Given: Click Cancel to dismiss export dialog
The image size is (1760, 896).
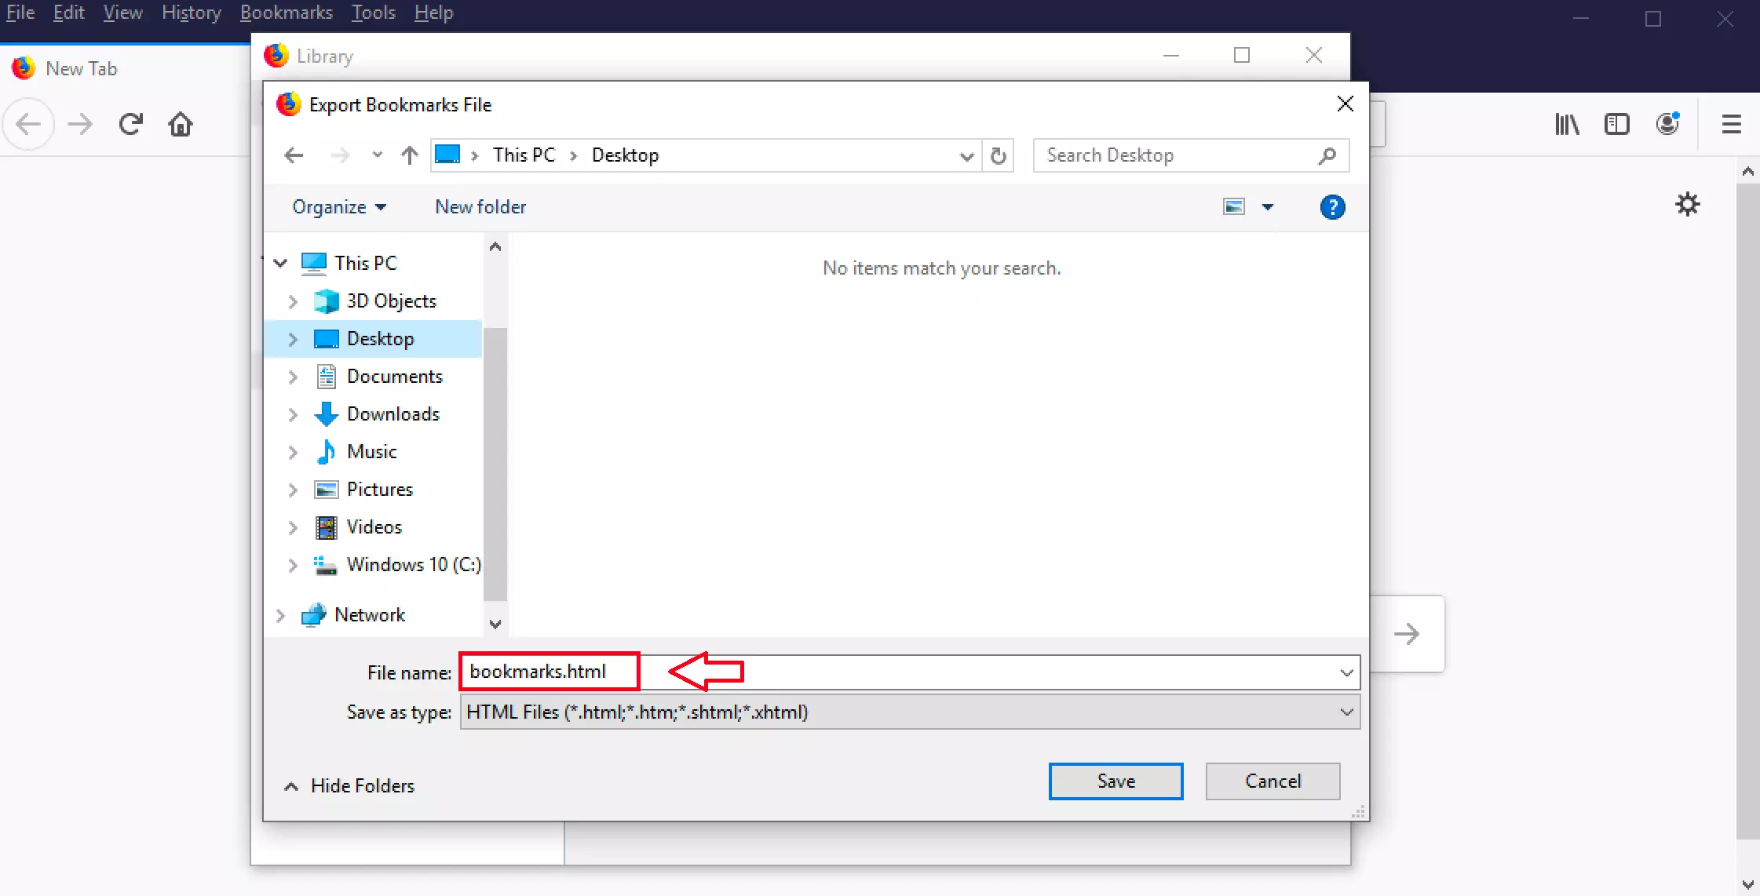Looking at the screenshot, I should pyautogui.click(x=1273, y=781).
